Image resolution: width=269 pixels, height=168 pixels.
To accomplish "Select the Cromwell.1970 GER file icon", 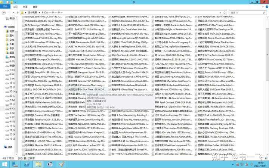I will [x=196, y=141].
